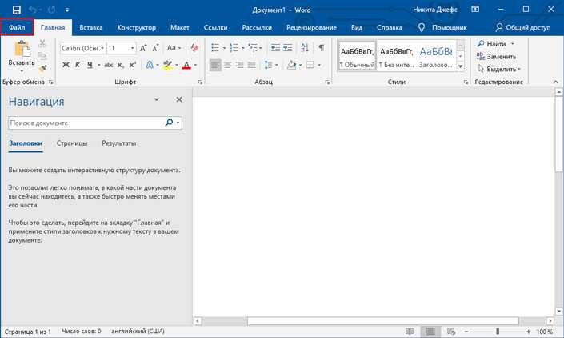564x338 pixels.
Task: Switch to the Рецензирование tab
Action: [311, 27]
